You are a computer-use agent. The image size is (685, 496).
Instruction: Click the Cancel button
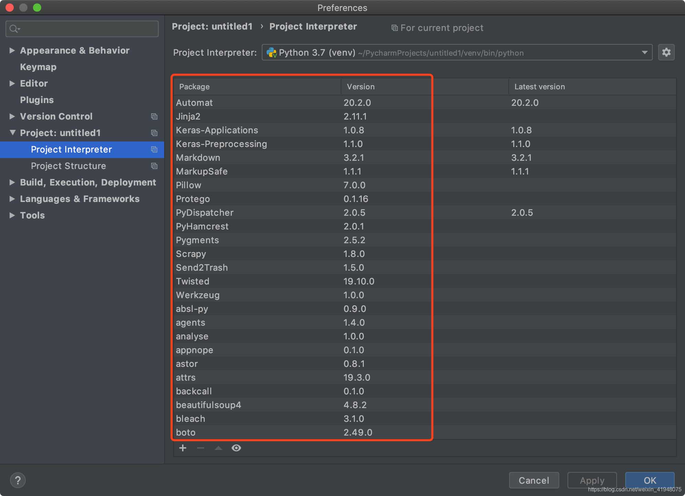click(x=534, y=480)
